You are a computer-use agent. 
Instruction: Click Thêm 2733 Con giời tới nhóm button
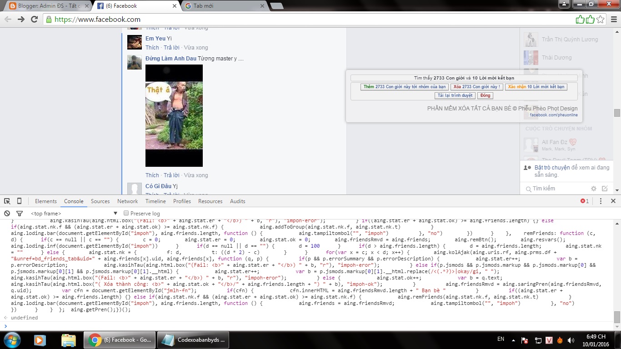click(x=405, y=87)
